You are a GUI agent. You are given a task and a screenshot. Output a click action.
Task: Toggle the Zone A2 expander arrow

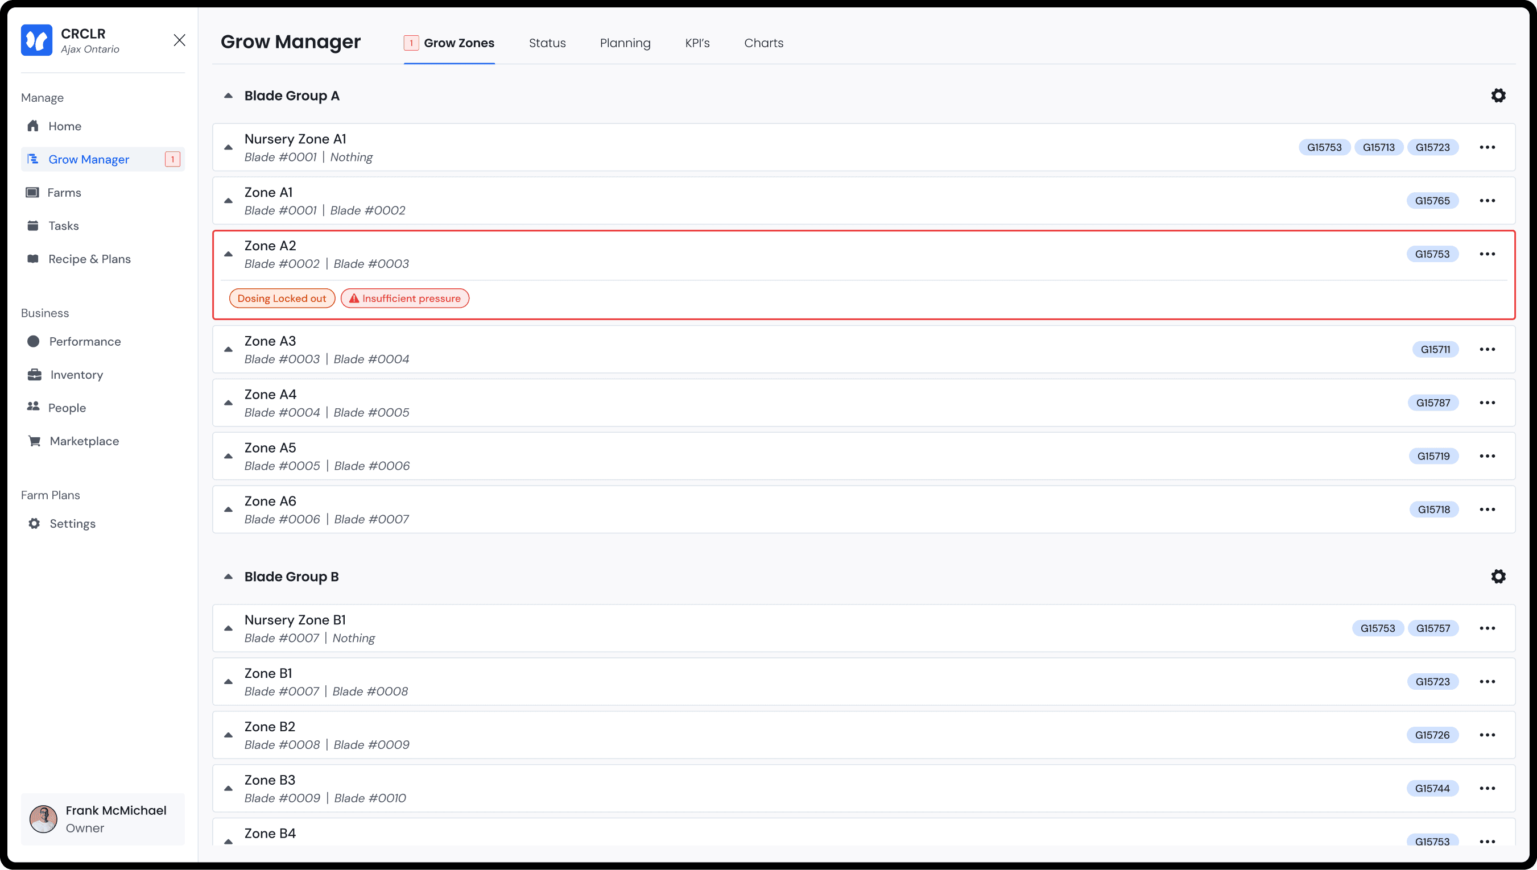228,255
